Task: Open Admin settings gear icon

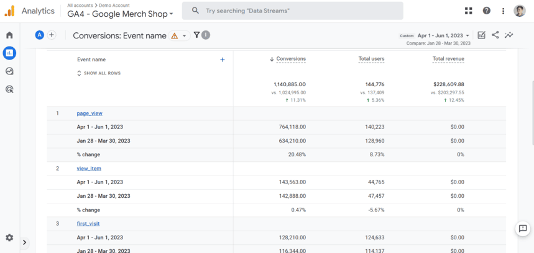Action: 9,237
